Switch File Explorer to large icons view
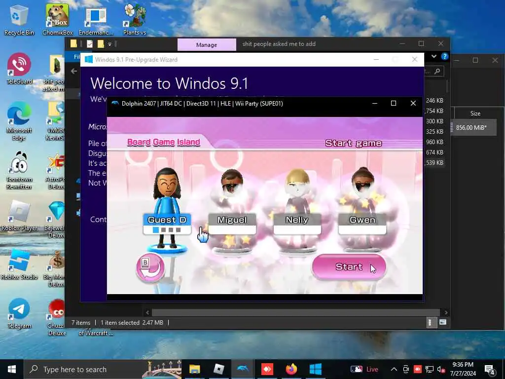Viewport: 505px width, 379px height. click(x=443, y=322)
